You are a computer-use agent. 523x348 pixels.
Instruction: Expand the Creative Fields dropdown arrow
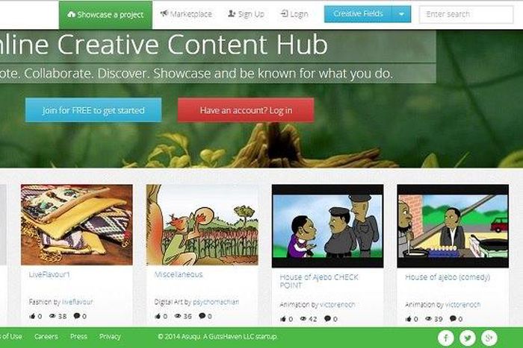pyautogui.click(x=402, y=14)
